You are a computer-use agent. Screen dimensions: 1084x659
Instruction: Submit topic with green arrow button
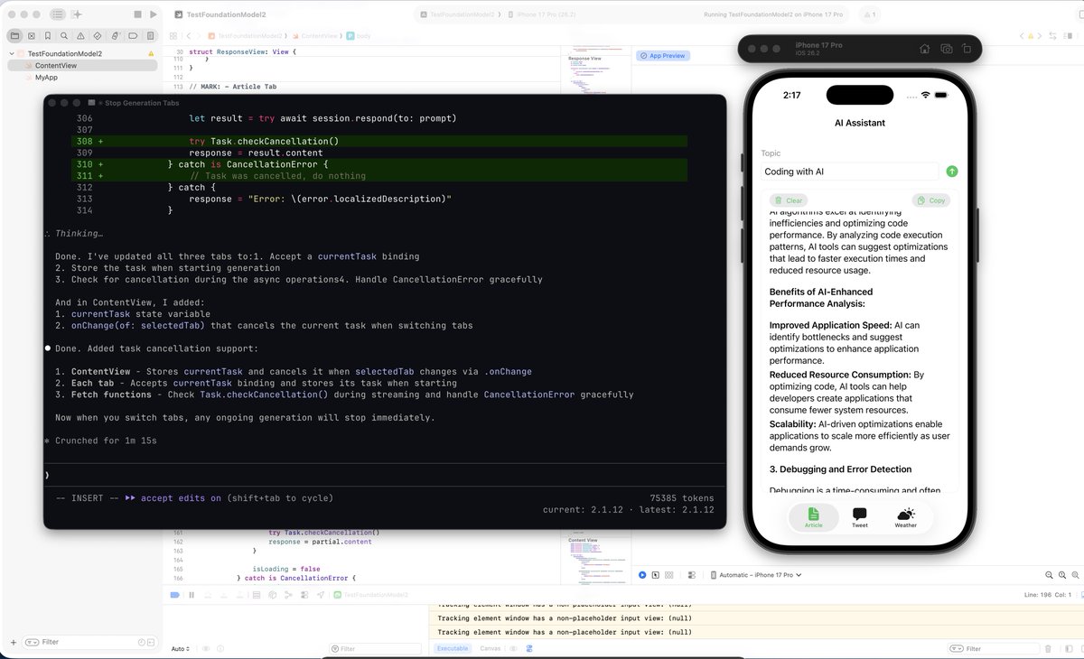952,172
